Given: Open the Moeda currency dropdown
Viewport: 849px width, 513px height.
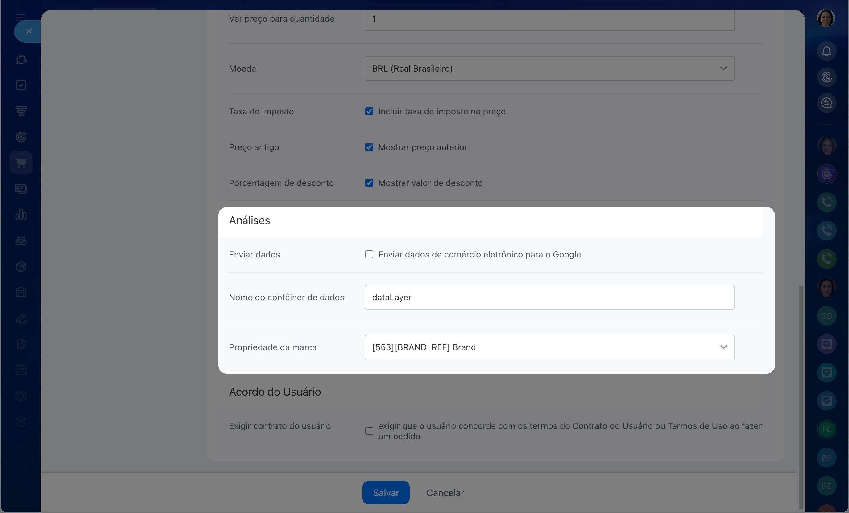Looking at the screenshot, I should pyautogui.click(x=549, y=68).
